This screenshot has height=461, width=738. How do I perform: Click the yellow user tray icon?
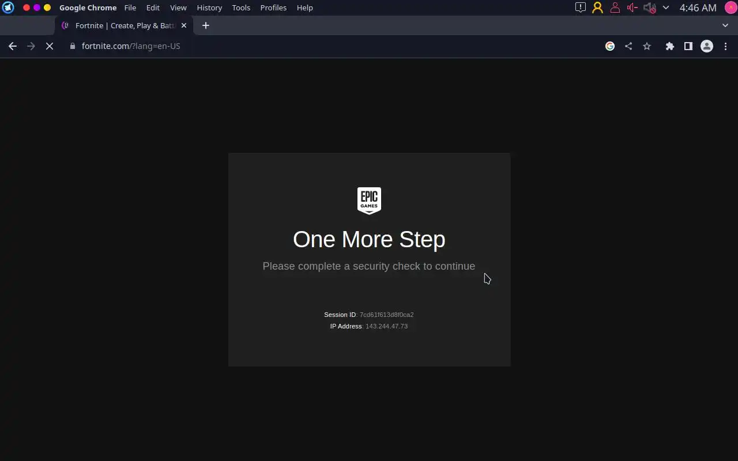coord(598,7)
